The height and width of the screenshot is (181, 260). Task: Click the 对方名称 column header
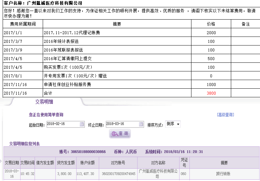[x=158, y=163]
